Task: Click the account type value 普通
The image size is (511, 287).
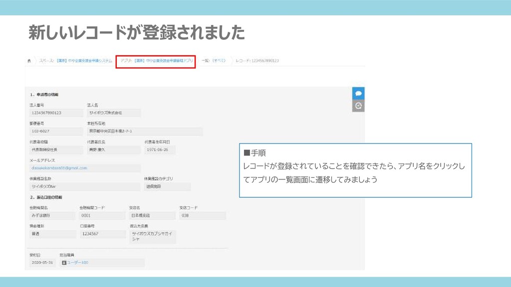Action: (52, 234)
